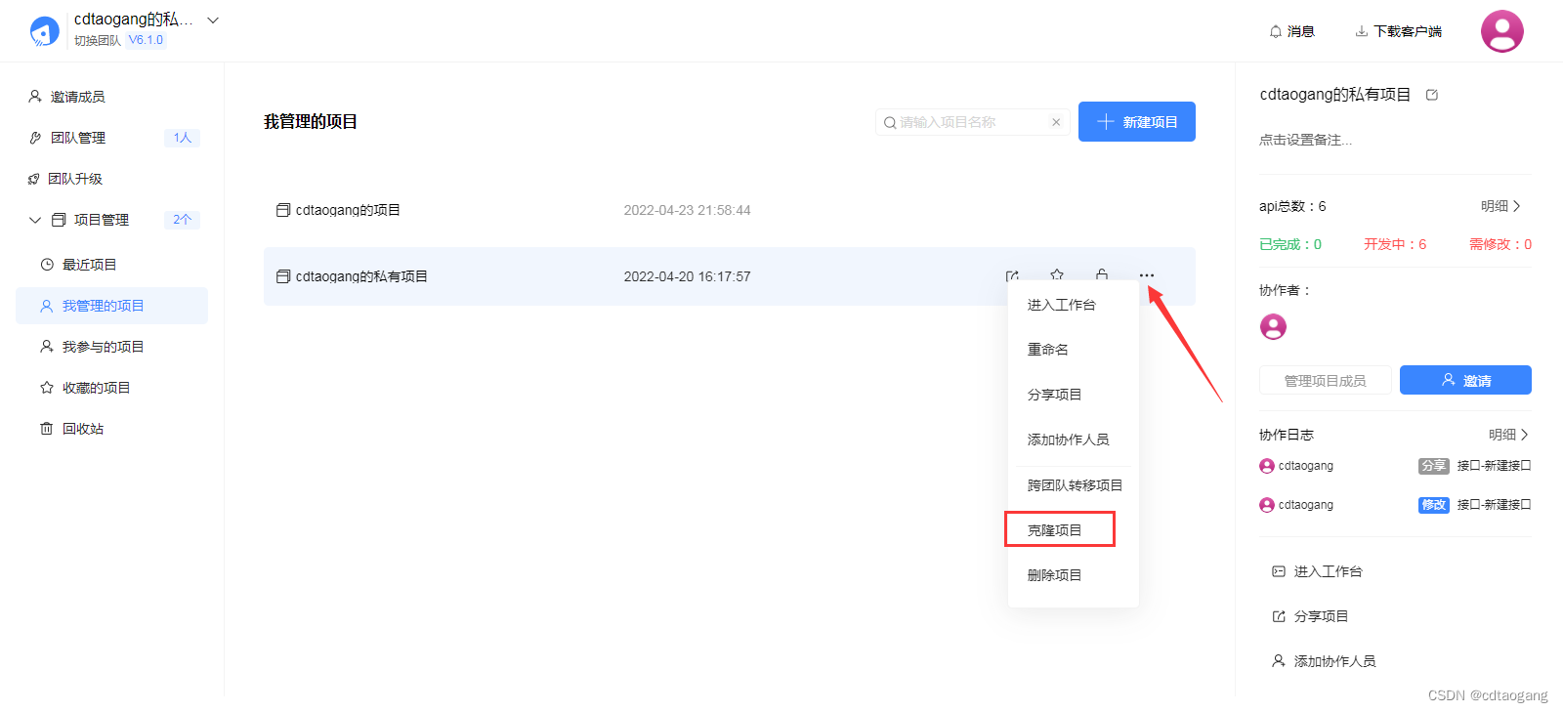Click the 开发中：6 status count
This screenshot has width=1563, height=712.
tap(1395, 244)
